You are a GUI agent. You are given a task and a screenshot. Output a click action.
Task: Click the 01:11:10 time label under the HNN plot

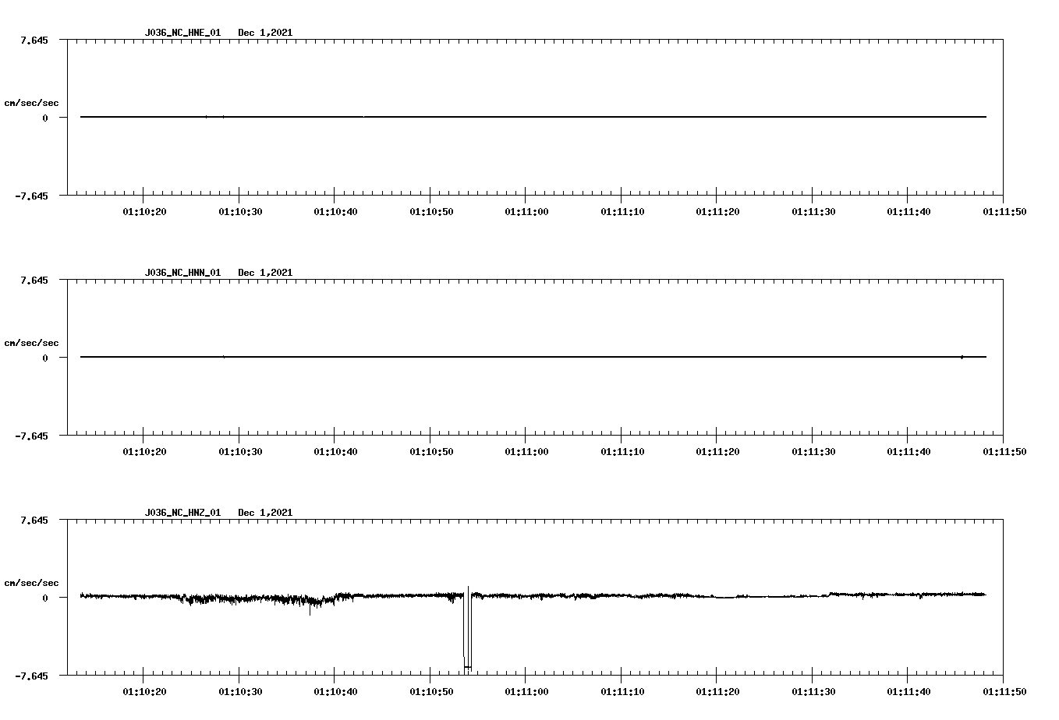click(622, 451)
